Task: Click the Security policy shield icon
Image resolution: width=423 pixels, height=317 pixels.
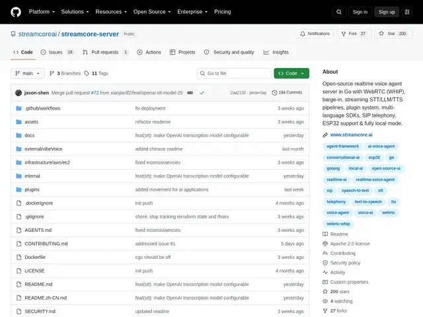Action: [x=325, y=263]
